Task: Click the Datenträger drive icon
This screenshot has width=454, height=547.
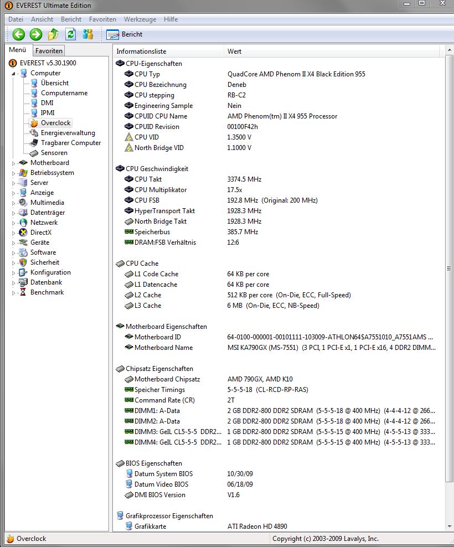Action: click(23, 213)
